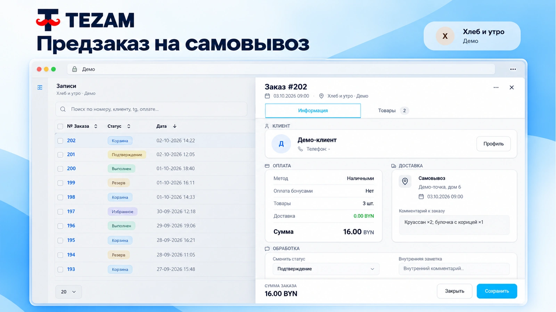This screenshot has width=556, height=312.
Task: Click the Избранное status badge
Action: (122, 211)
